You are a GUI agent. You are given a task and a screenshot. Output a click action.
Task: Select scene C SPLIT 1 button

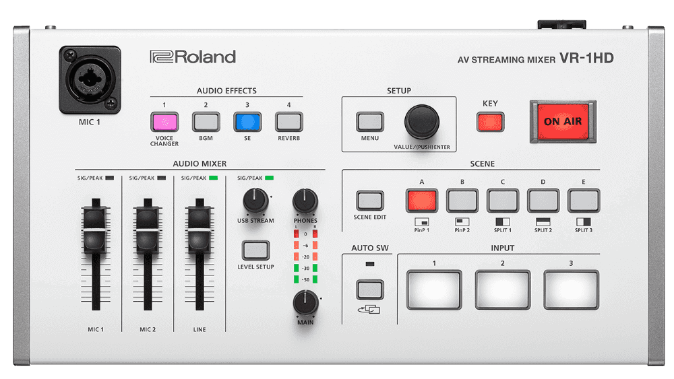point(503,201)
